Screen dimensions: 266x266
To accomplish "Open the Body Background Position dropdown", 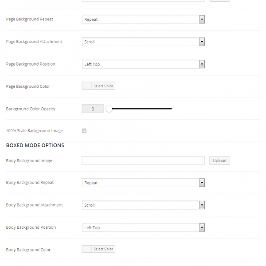I will pos(143,227).
